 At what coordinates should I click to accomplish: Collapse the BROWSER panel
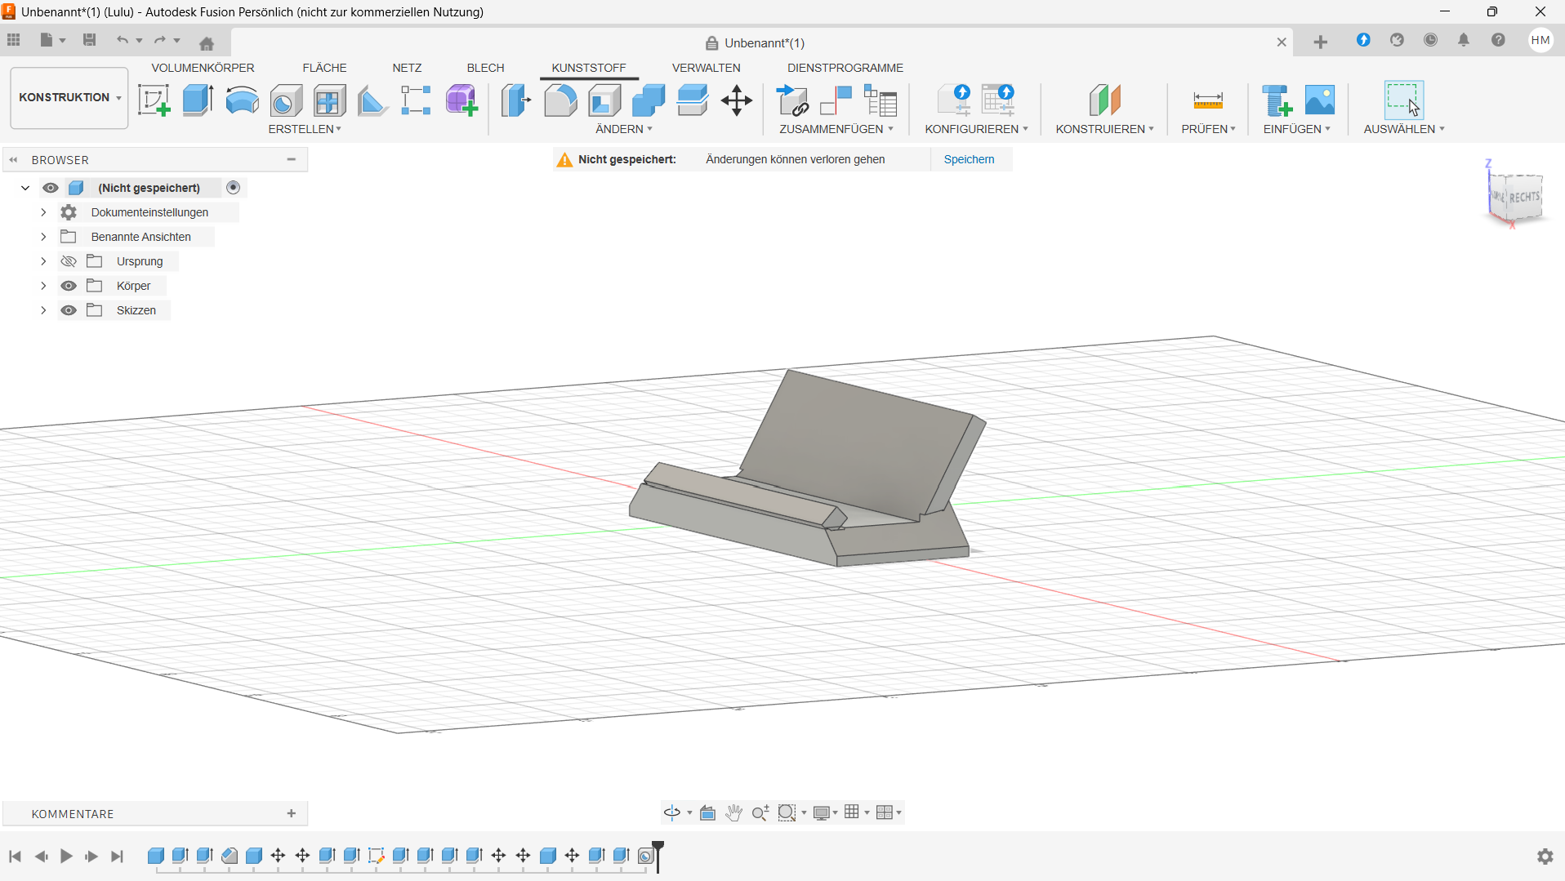tap(14, 160)
